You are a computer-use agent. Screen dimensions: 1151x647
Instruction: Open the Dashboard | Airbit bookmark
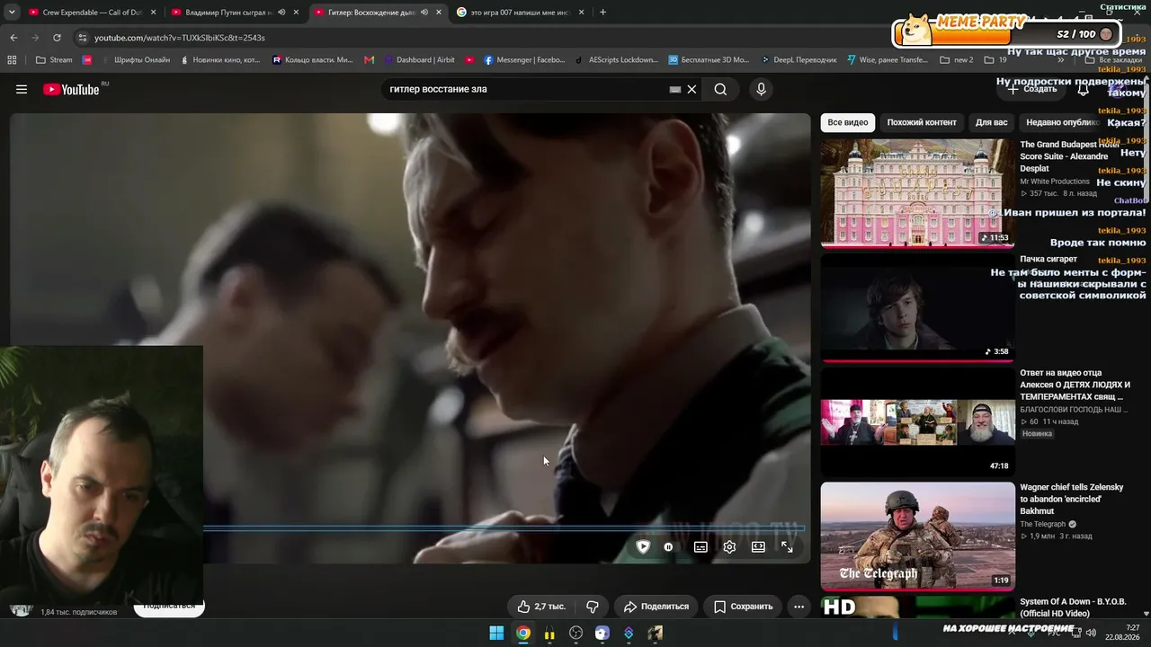tap(419, 60)
